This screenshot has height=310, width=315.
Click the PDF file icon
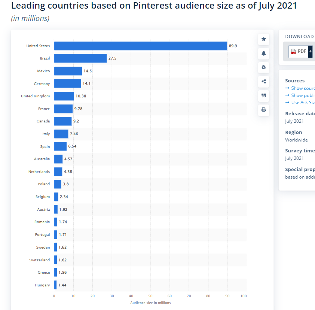click(x=294, y=51)
